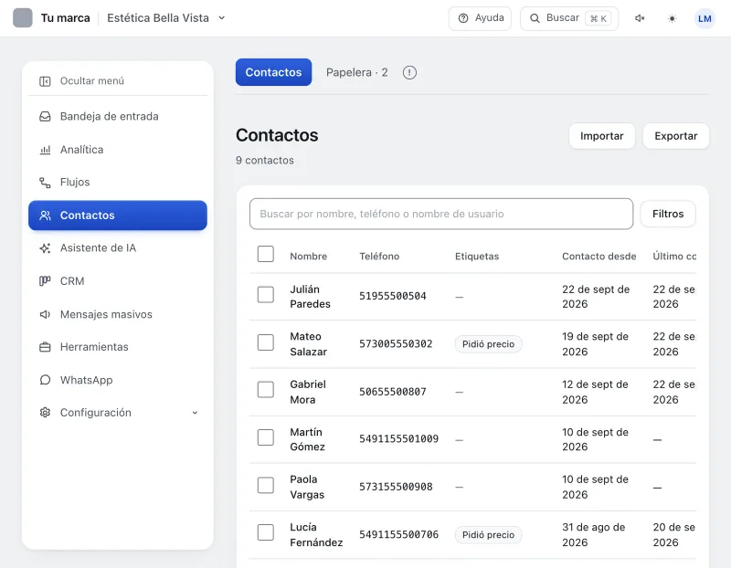The height and width of the screenshot is (568, 731).
Task: Open contact name Julián Paredes
Action: tap(310, 297)
